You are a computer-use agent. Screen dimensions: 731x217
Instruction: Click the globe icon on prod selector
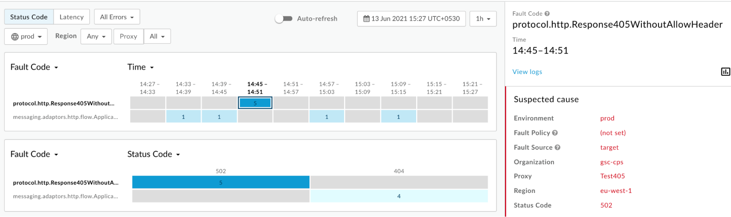click(15, 36)
